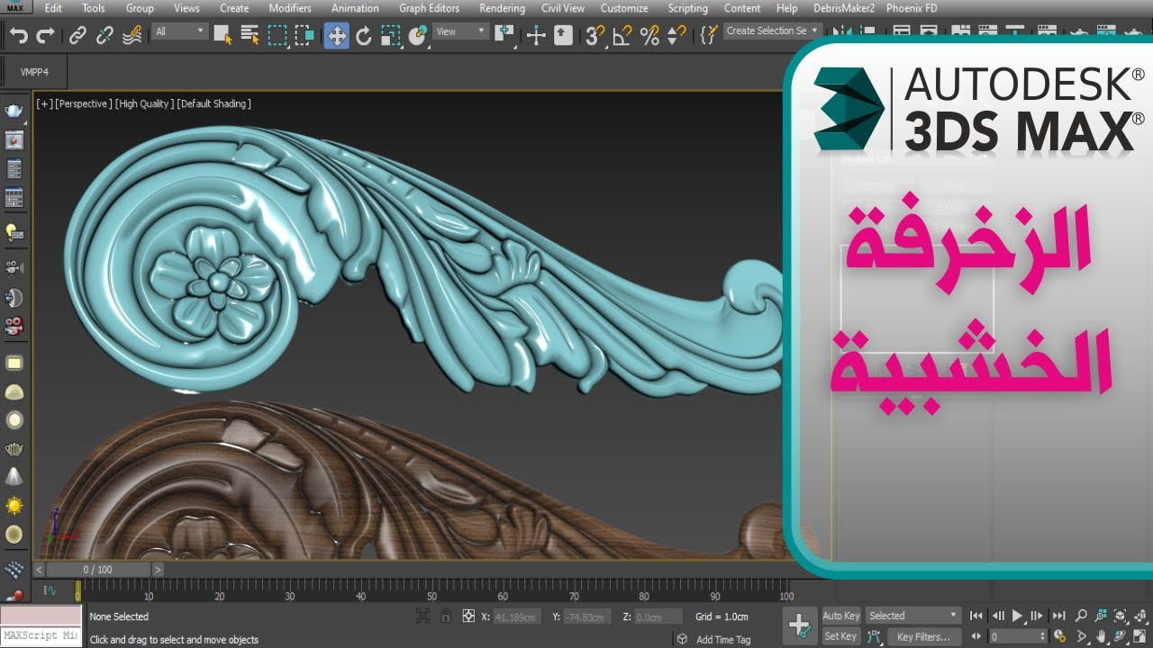The height and width of the screenshot is (648, 1153).
Task: Activate the Select Object tool
Action: point(222,36)
